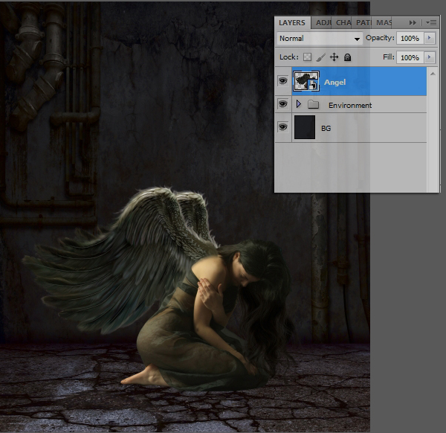Click the double-arrow panel collapse icon
Viewport: 446px width, 433px height.
413,23
